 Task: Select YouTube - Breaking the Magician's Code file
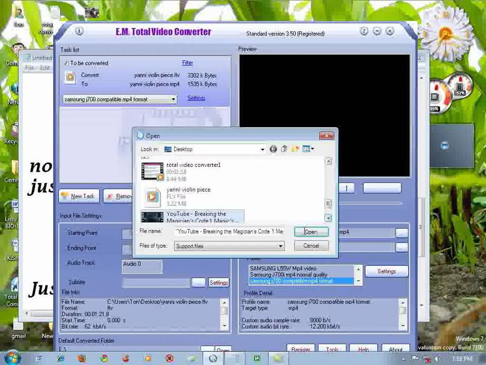click(192, 216)
